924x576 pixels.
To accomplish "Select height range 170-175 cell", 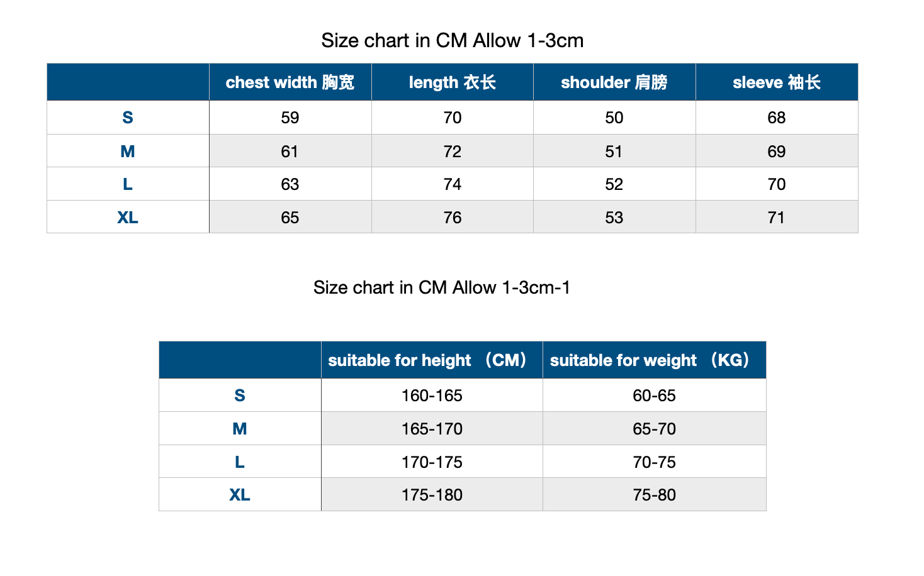I will pyautogui.click(x=432, y=462).
